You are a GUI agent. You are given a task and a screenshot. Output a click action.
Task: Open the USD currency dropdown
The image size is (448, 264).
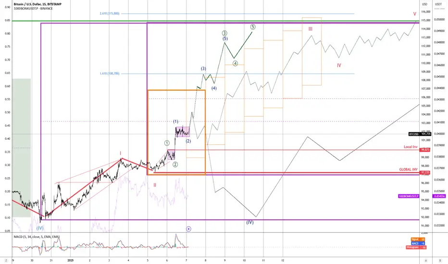click(425, 4)
